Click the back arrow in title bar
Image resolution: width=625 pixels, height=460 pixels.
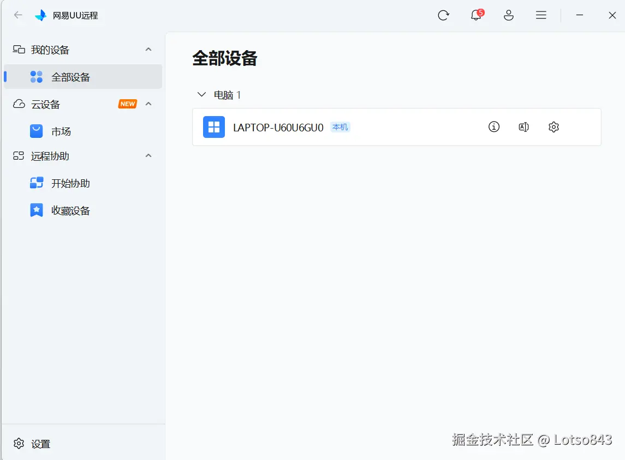coord(18,15)
